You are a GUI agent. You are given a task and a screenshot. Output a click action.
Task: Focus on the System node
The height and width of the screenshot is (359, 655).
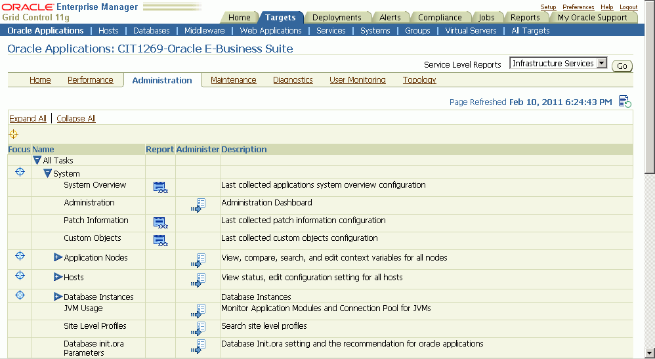(20, 172)
